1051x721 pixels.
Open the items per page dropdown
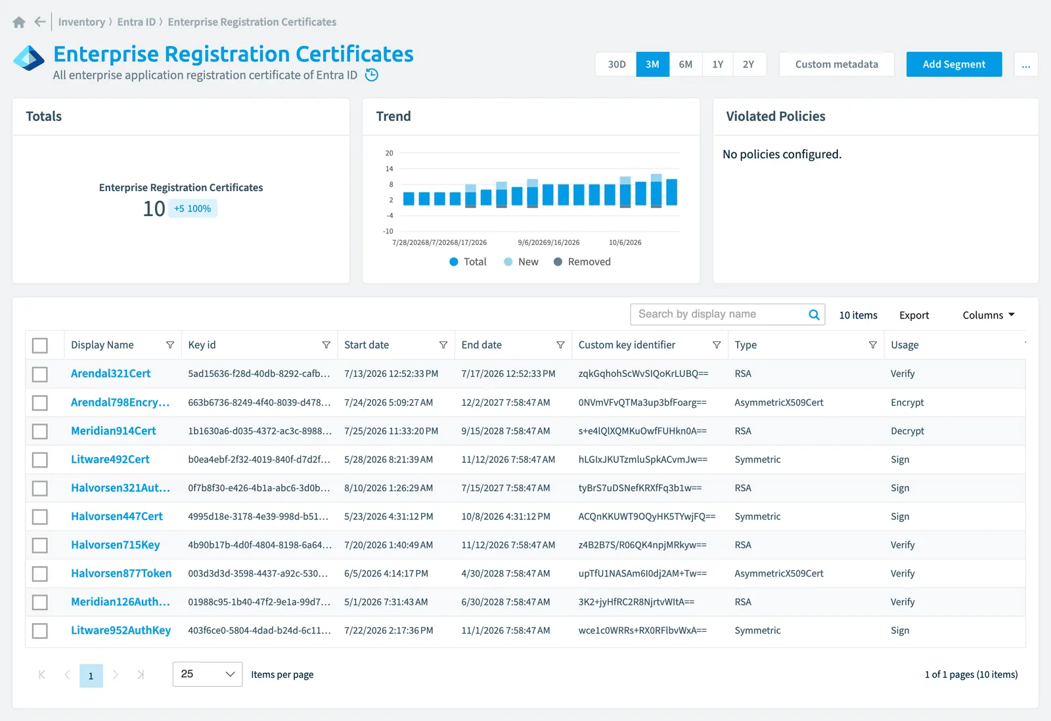208,674
